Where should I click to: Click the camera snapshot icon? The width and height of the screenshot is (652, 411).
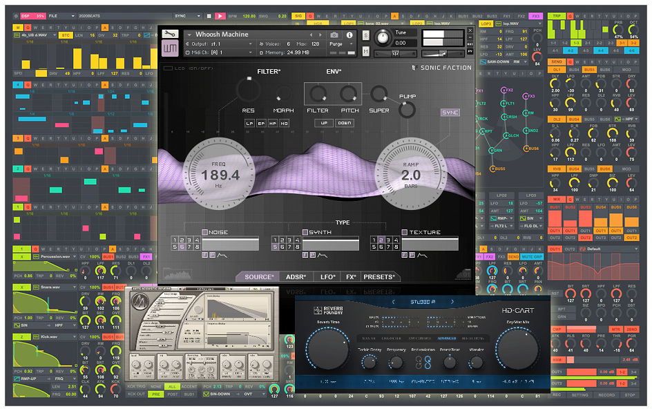click(334, 35)
